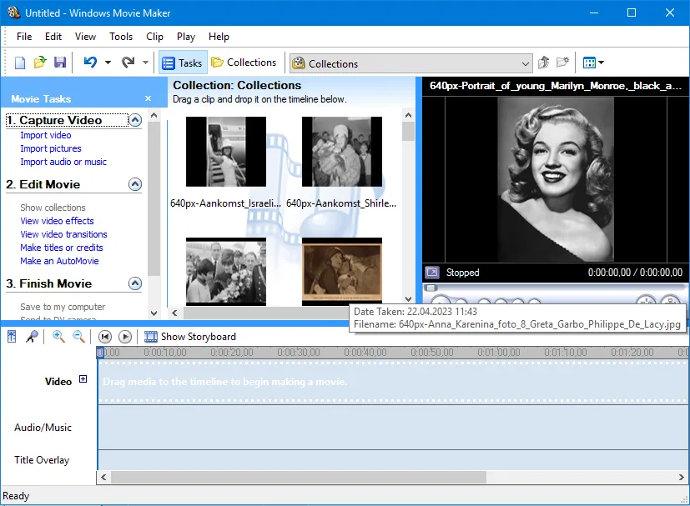
Task: Click the Narrate Timeline microphone icon
Action: point(32,337)
